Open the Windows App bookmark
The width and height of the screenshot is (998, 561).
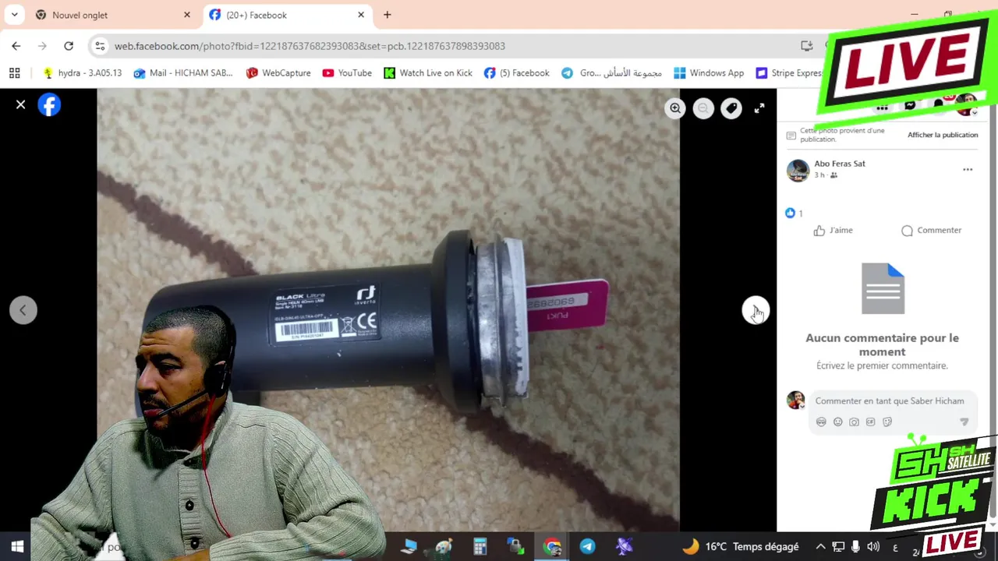(x=708, y=73)
